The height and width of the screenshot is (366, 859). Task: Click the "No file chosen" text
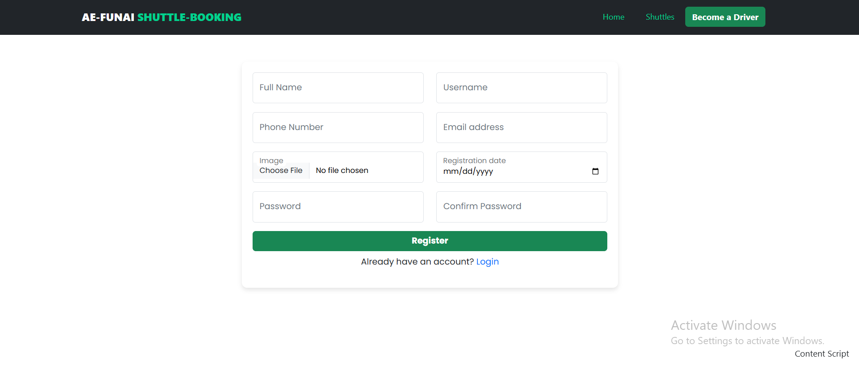pos(342,171)
